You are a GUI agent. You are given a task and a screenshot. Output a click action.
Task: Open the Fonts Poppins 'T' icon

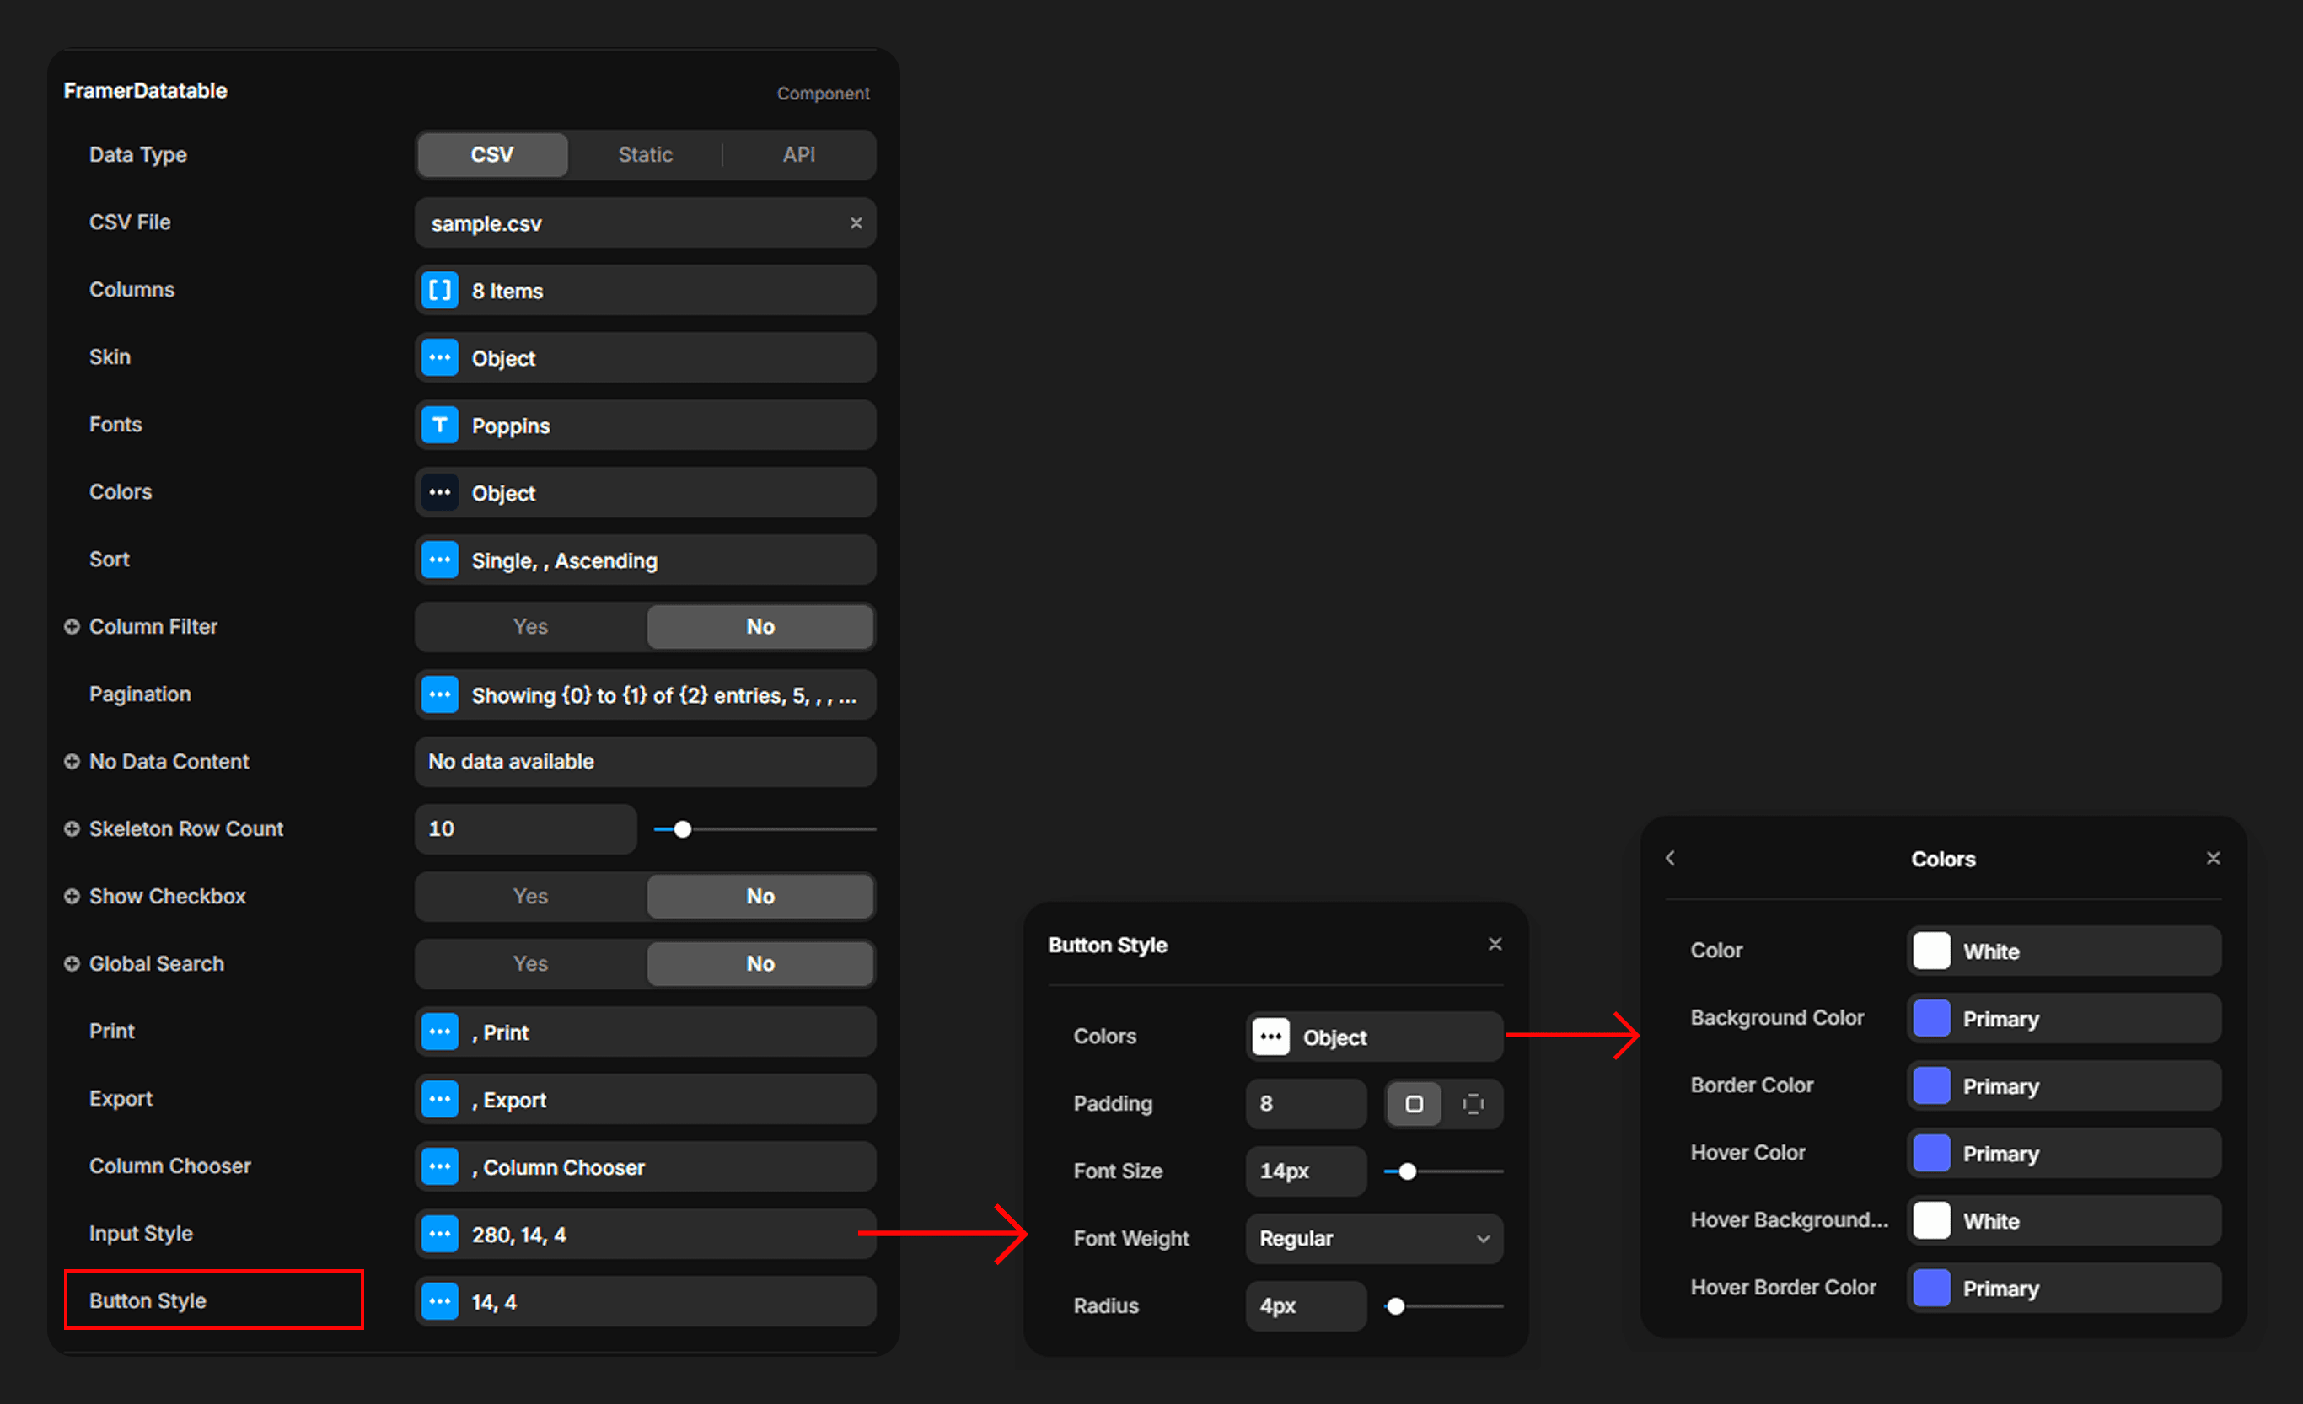tap(439, 425)
